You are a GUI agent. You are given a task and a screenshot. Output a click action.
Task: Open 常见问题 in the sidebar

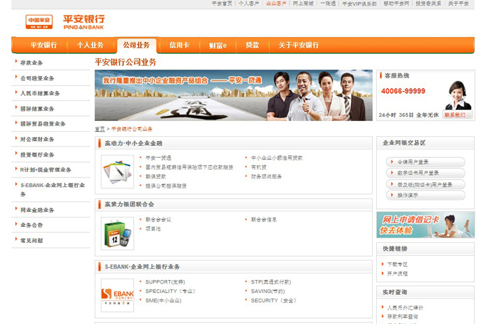coord(32,240)
